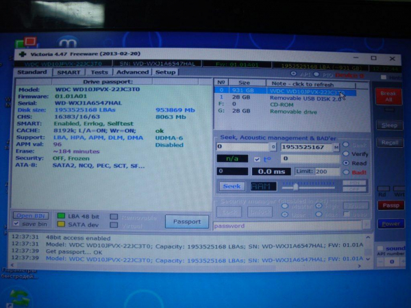Click the small button right of password field
The height and width of the screenshot is (308, 411).
point(366,224)
